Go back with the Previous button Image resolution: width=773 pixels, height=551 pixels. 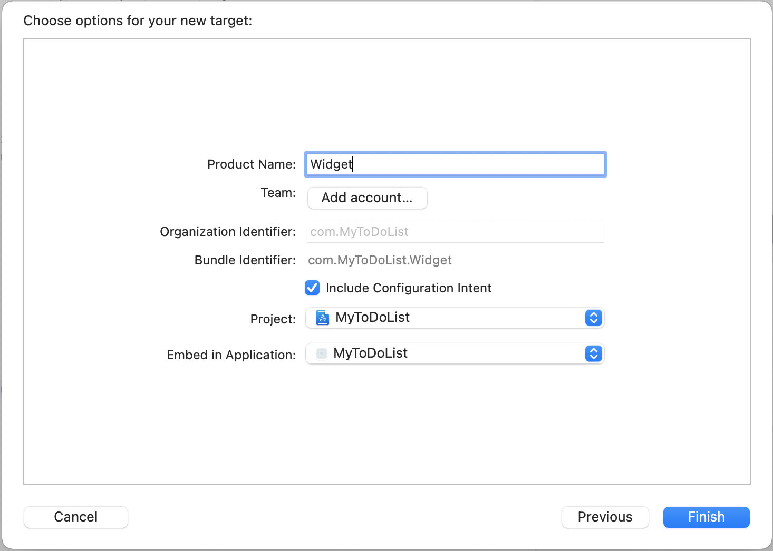605,517
